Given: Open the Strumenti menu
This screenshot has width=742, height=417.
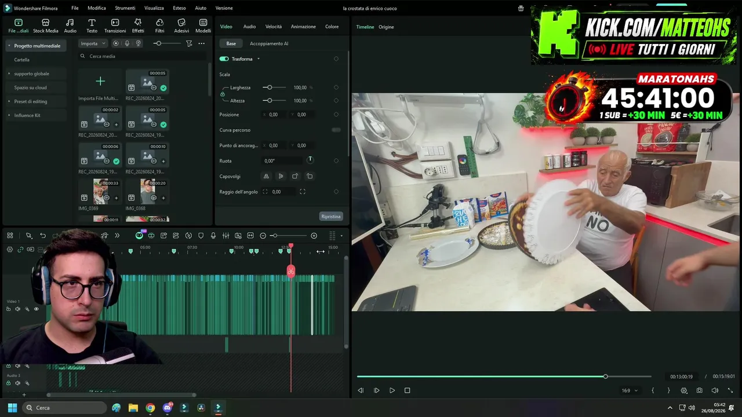Looking at the screenshot, I should [x=125, y=8].
